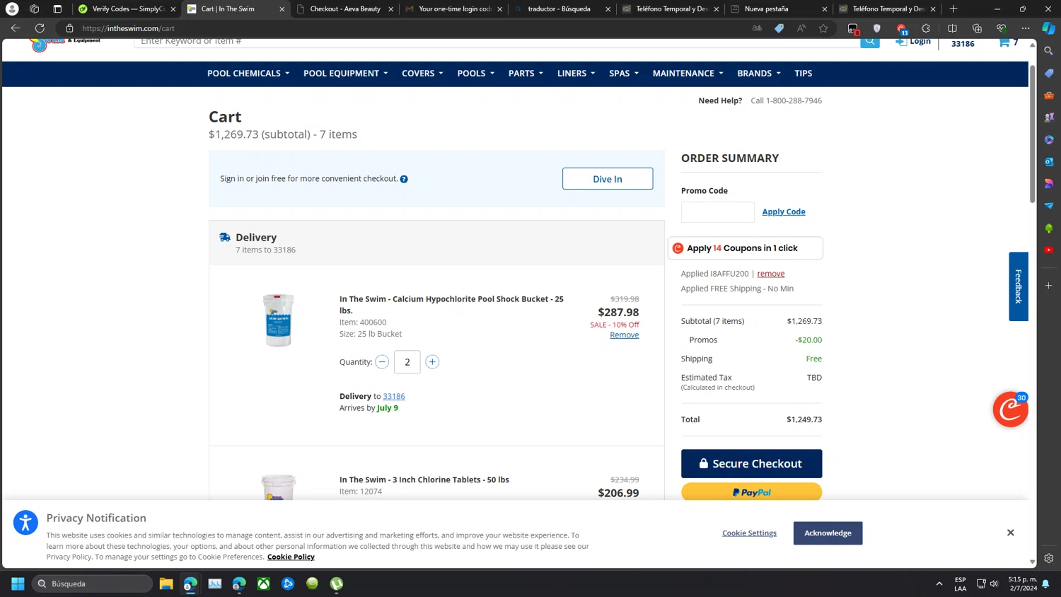Expand the Pools menu

pyautogui.click(x=475, y=74)
